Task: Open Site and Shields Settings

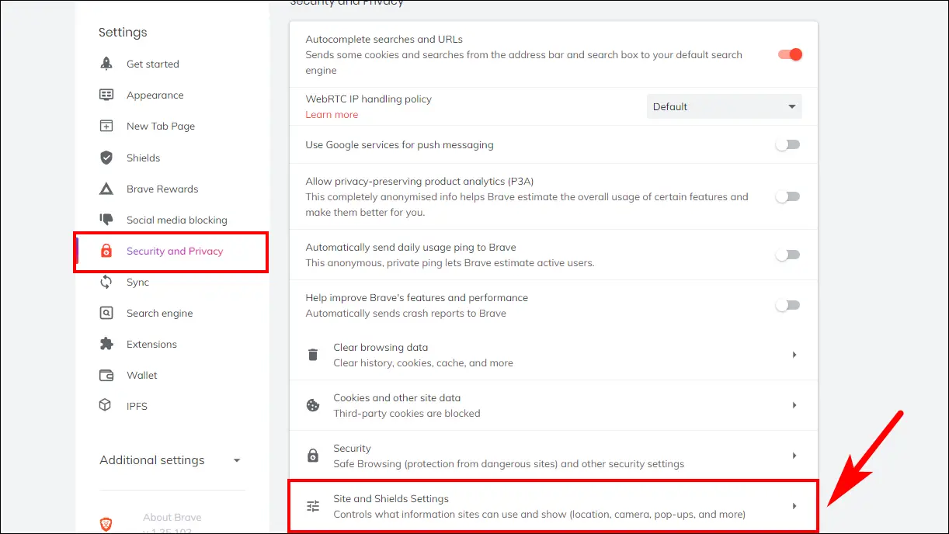Action: coord(553,506)
